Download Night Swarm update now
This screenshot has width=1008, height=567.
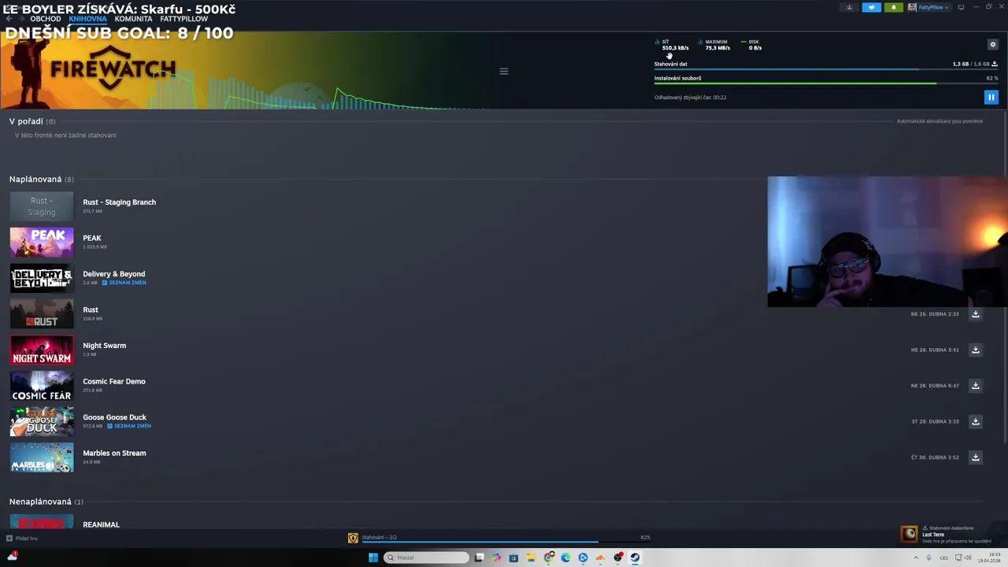(975, 350)
